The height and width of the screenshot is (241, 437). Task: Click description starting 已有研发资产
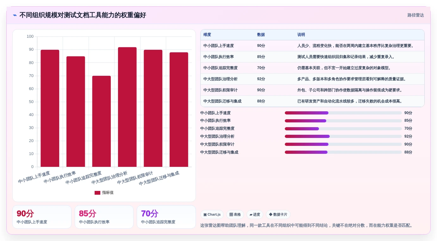350,101
